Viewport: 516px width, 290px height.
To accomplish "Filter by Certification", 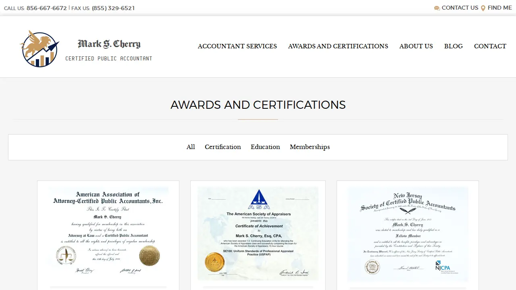I will point(223,147).
